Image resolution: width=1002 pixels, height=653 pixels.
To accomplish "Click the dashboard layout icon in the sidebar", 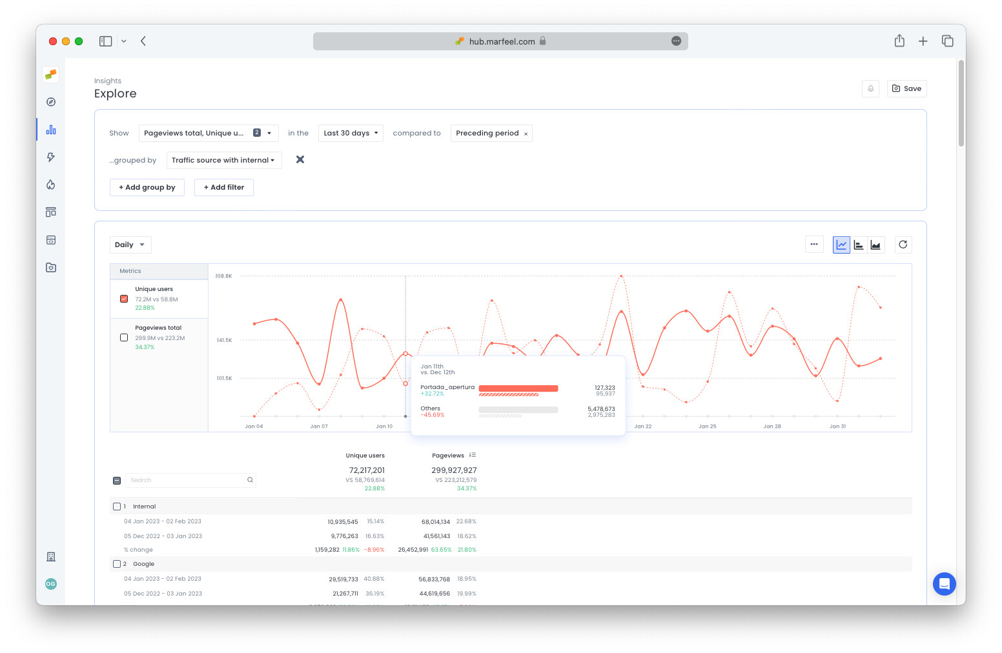I will [50, 212].
